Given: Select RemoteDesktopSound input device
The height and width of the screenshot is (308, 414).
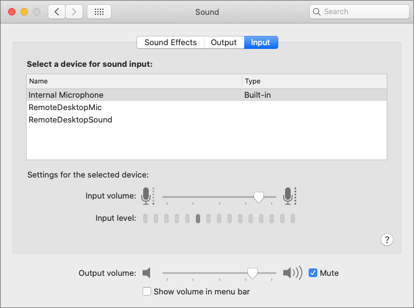Looking at the screenshot, I should [70, 119].
